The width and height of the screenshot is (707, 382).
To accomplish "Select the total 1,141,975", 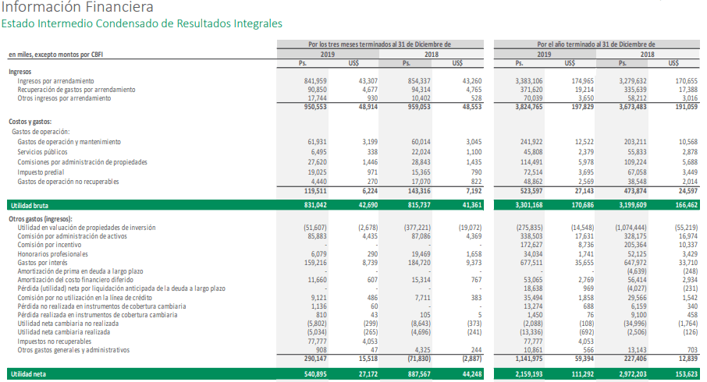I will point(529,359).
